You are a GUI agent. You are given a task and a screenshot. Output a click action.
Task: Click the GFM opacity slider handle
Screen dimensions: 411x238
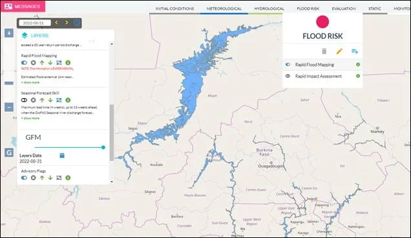pyautogui.click(x=103, y=148)
